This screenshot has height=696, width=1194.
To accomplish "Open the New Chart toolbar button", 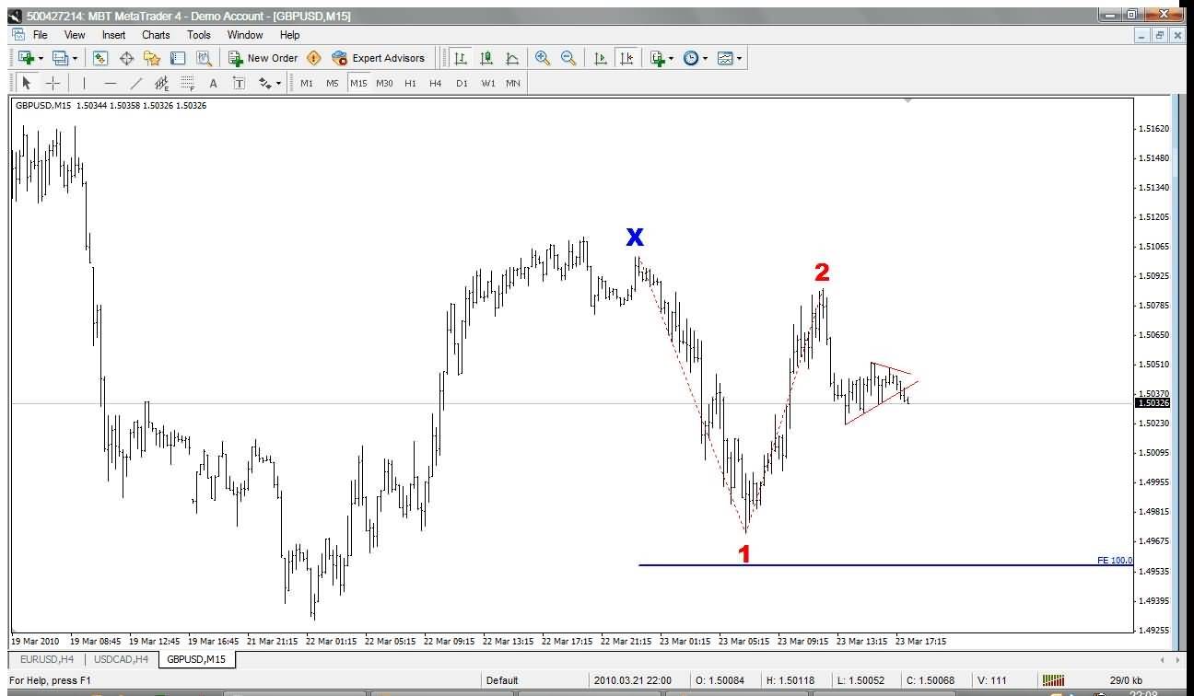I will tap(27, 58).
